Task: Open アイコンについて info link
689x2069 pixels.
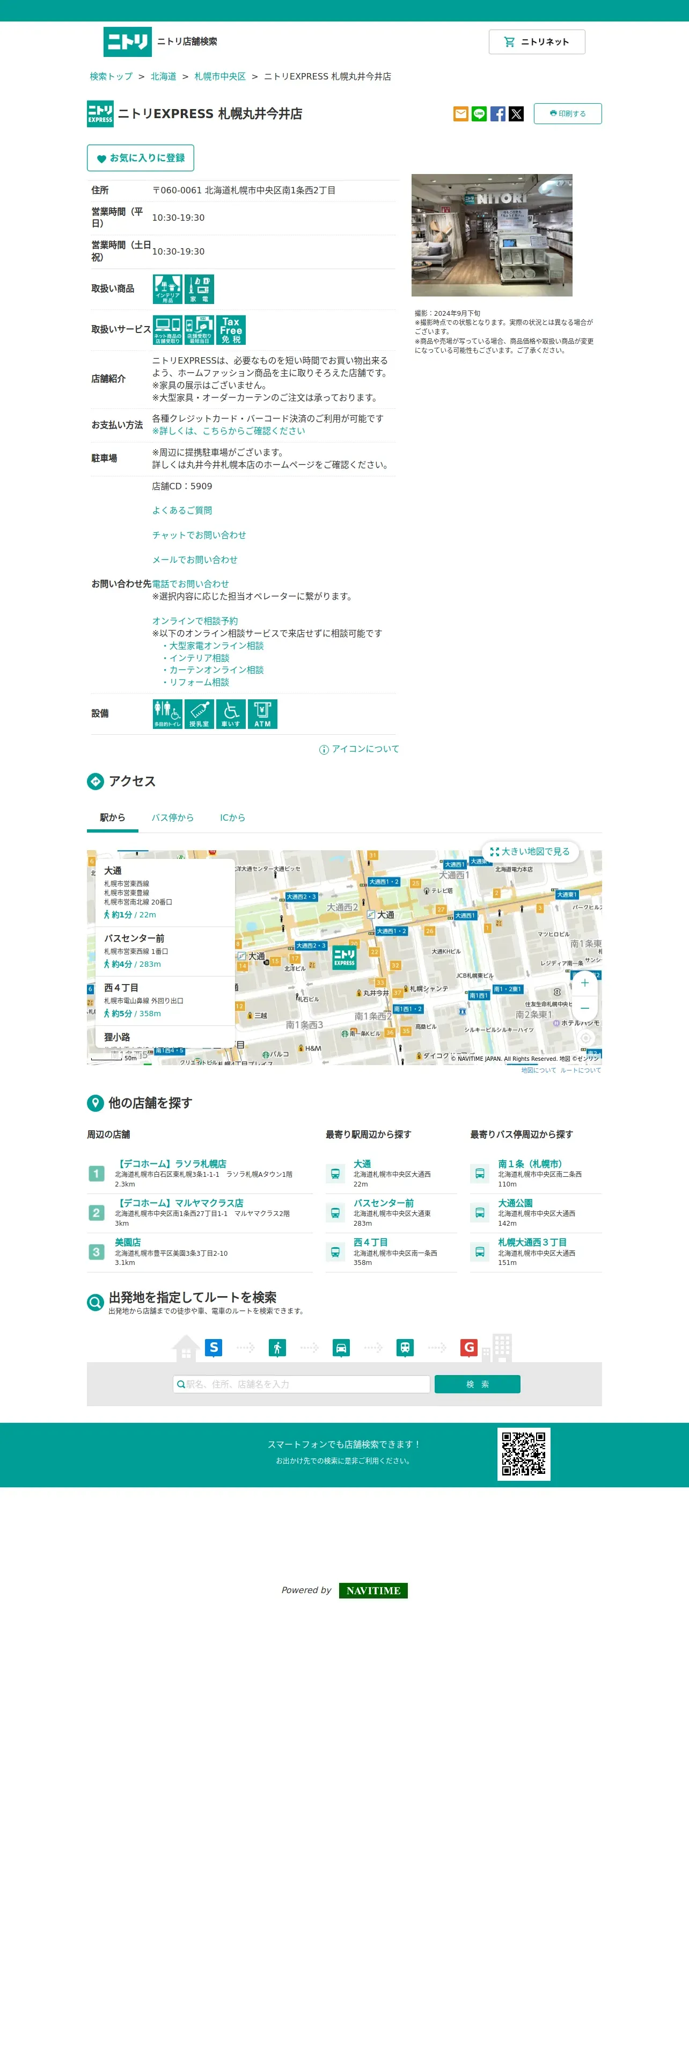Action: pos(360,749)
